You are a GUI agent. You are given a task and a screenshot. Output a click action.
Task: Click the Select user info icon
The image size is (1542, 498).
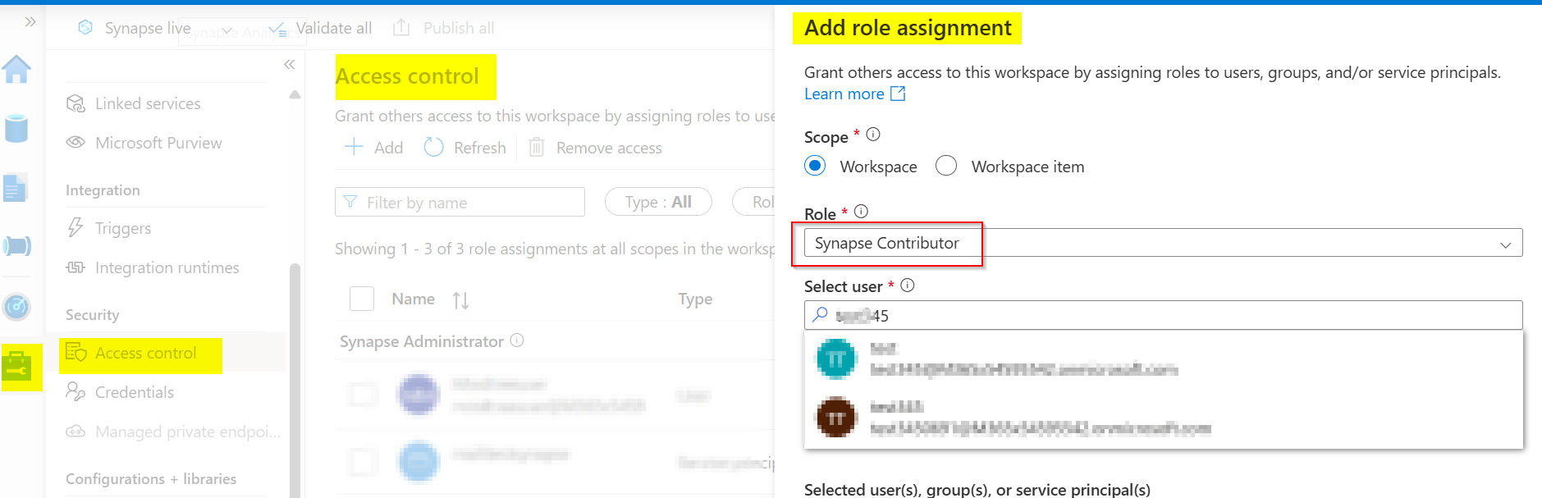(x=908, y=285)
